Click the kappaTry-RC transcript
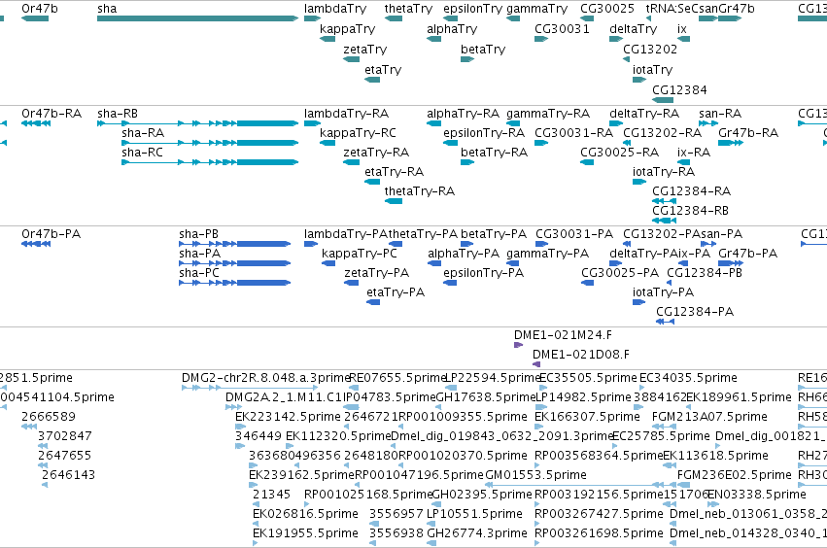The image size is (827, 548). coord(327,143)
